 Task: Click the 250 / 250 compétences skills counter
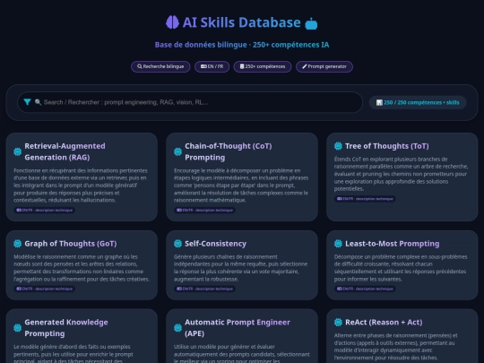[x=418, y=102]
